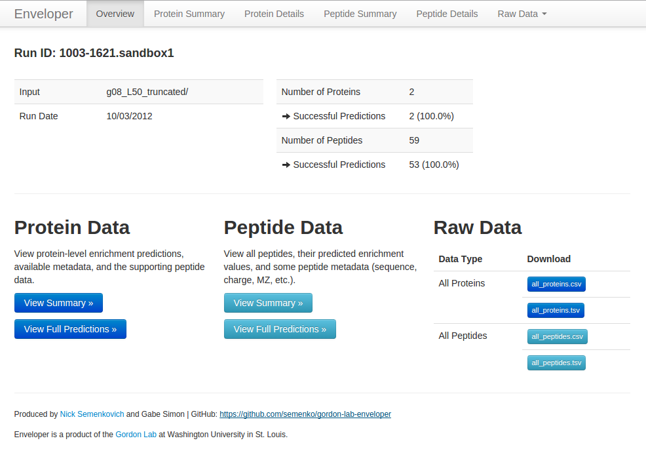Visit the Gordon Lab link
This screenshot has width=646, height=449.
pos(136,434)
